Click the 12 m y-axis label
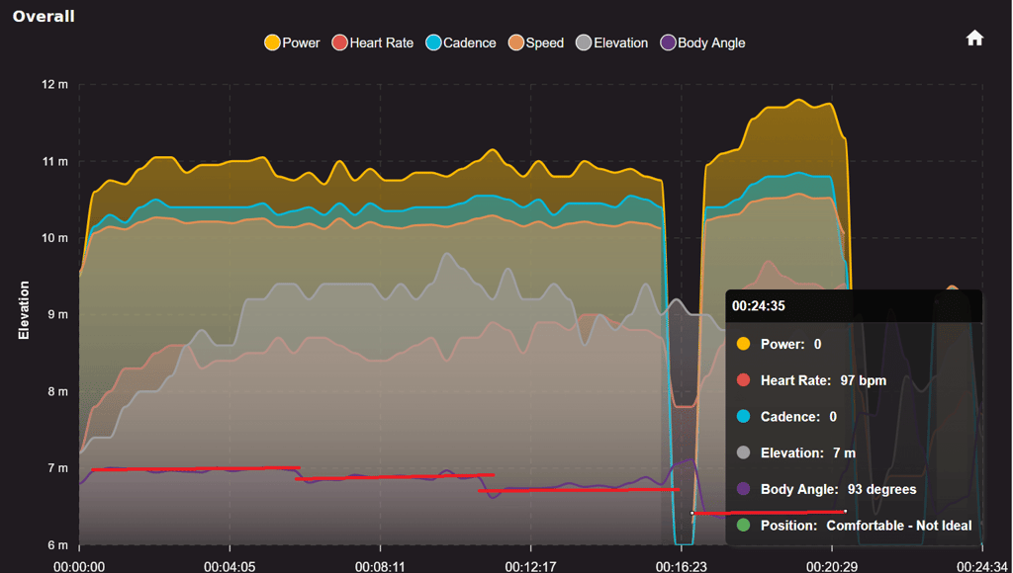This screenshot has height=573, width=1013. (x=55, y=85)
